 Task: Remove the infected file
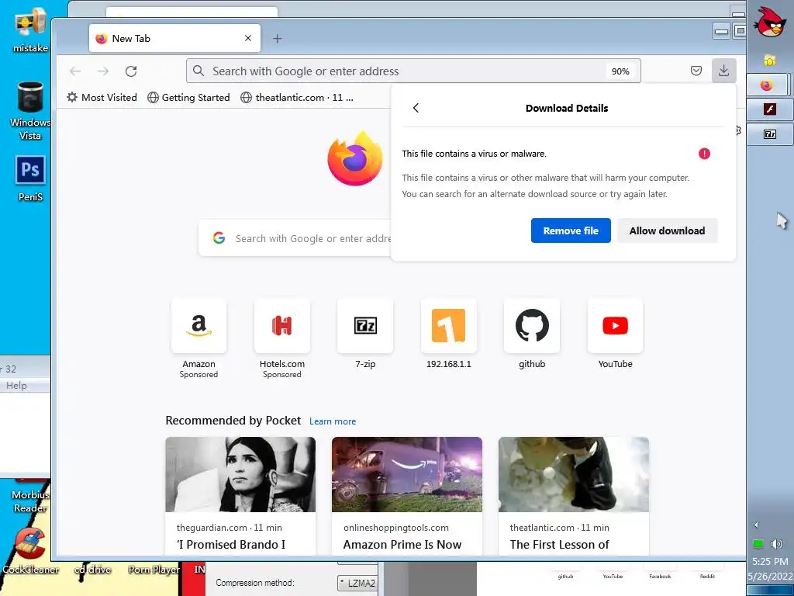571,230
